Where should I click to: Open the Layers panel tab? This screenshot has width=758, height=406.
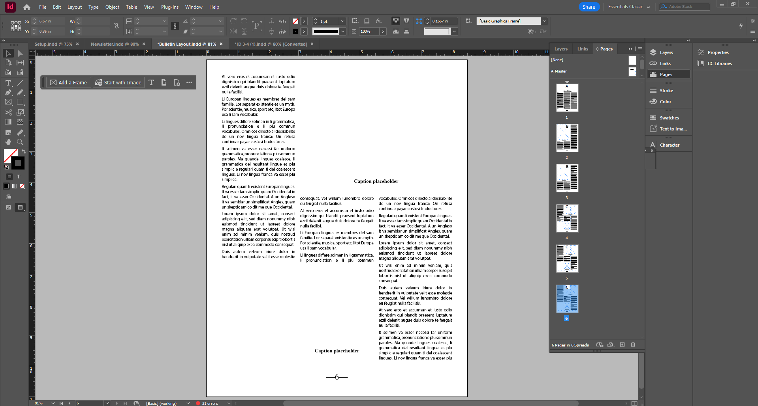tap(561, 48)
